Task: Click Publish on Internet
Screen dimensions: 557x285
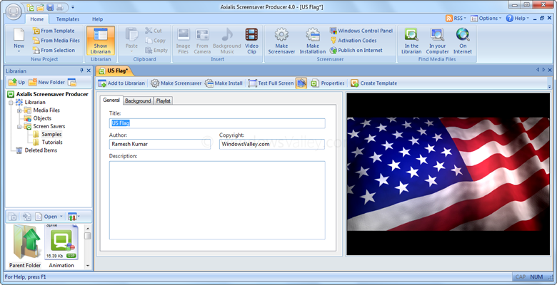Action: [x=356, y=51]
